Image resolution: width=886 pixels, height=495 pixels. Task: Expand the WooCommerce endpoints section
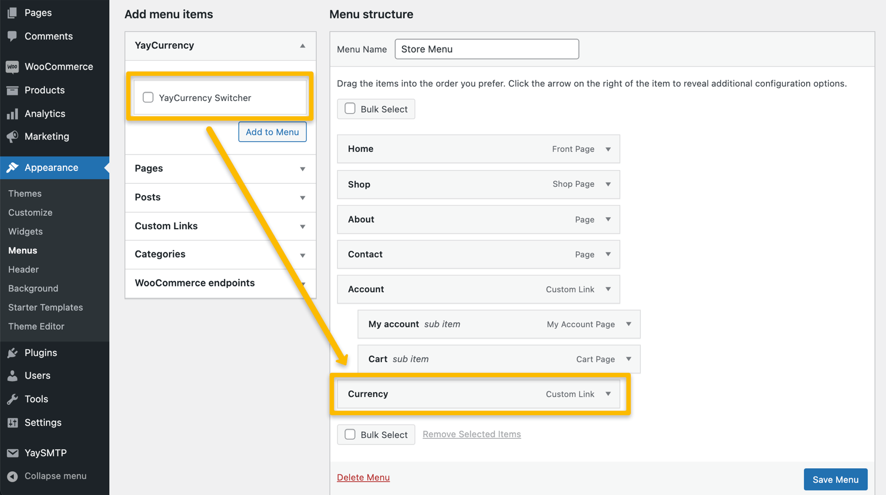click(302, 283)
